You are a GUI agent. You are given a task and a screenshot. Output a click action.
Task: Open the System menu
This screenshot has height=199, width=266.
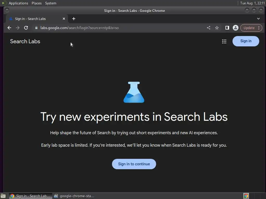51,3
